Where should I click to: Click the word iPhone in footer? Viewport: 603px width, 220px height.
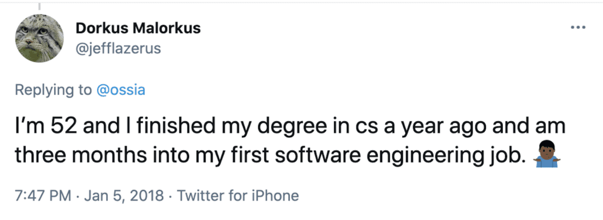pos(274,196)
